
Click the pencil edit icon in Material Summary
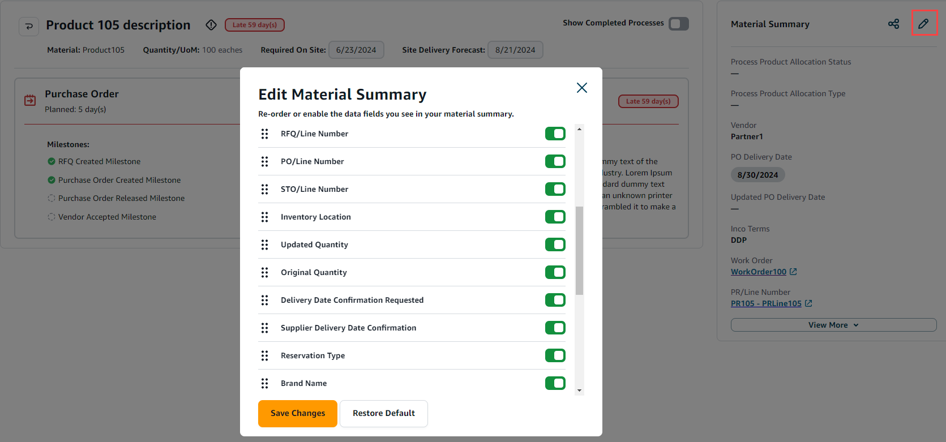[x=923, y=24]
